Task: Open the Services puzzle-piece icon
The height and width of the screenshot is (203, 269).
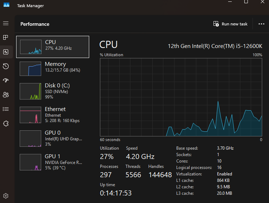Action: point(6,124)
